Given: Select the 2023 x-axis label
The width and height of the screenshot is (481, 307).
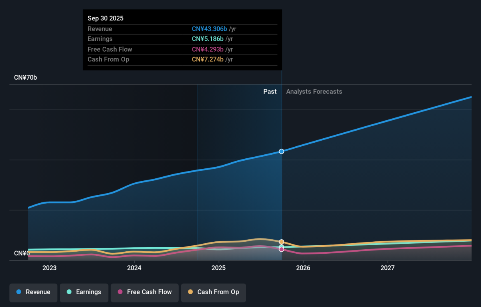Looking at the screenshot, I should (49, 267).
